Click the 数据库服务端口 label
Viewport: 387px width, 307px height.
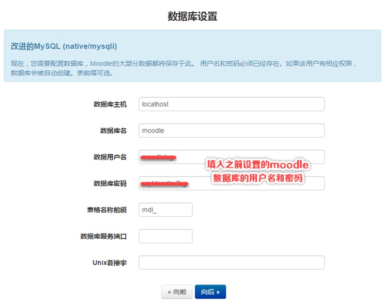pos(103,237)
